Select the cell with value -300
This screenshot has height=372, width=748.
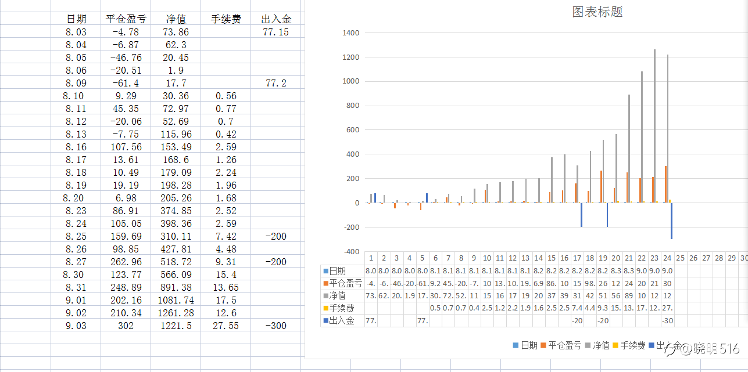click(x=275, y=326)
